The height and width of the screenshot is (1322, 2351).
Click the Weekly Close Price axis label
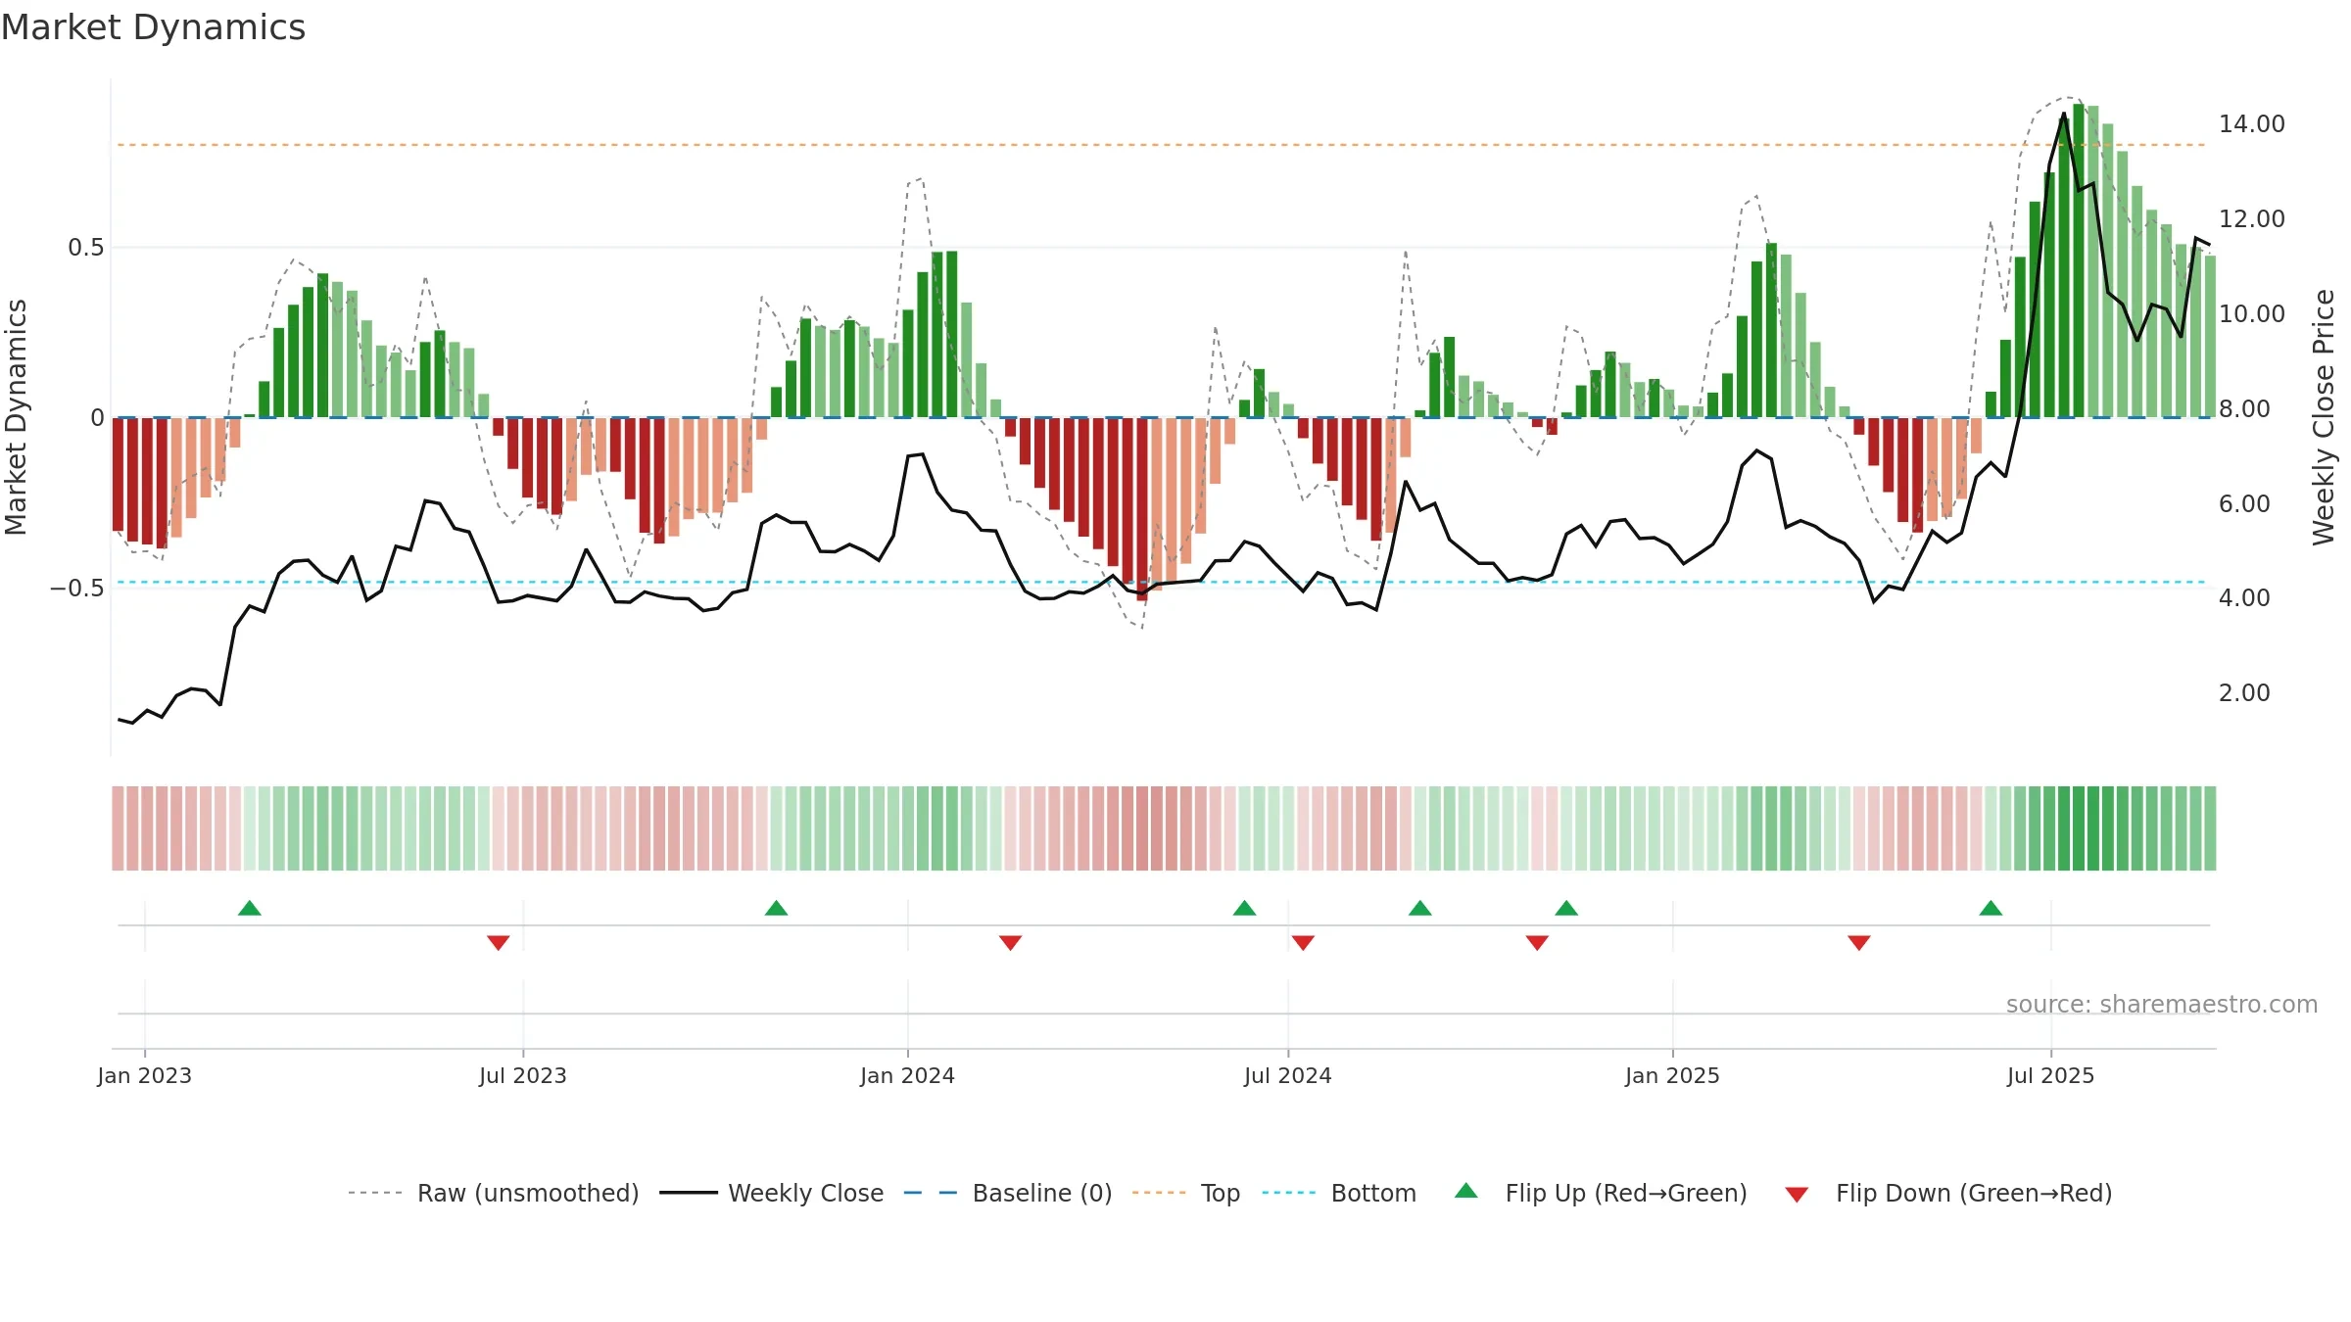(x=2324, y=417)
